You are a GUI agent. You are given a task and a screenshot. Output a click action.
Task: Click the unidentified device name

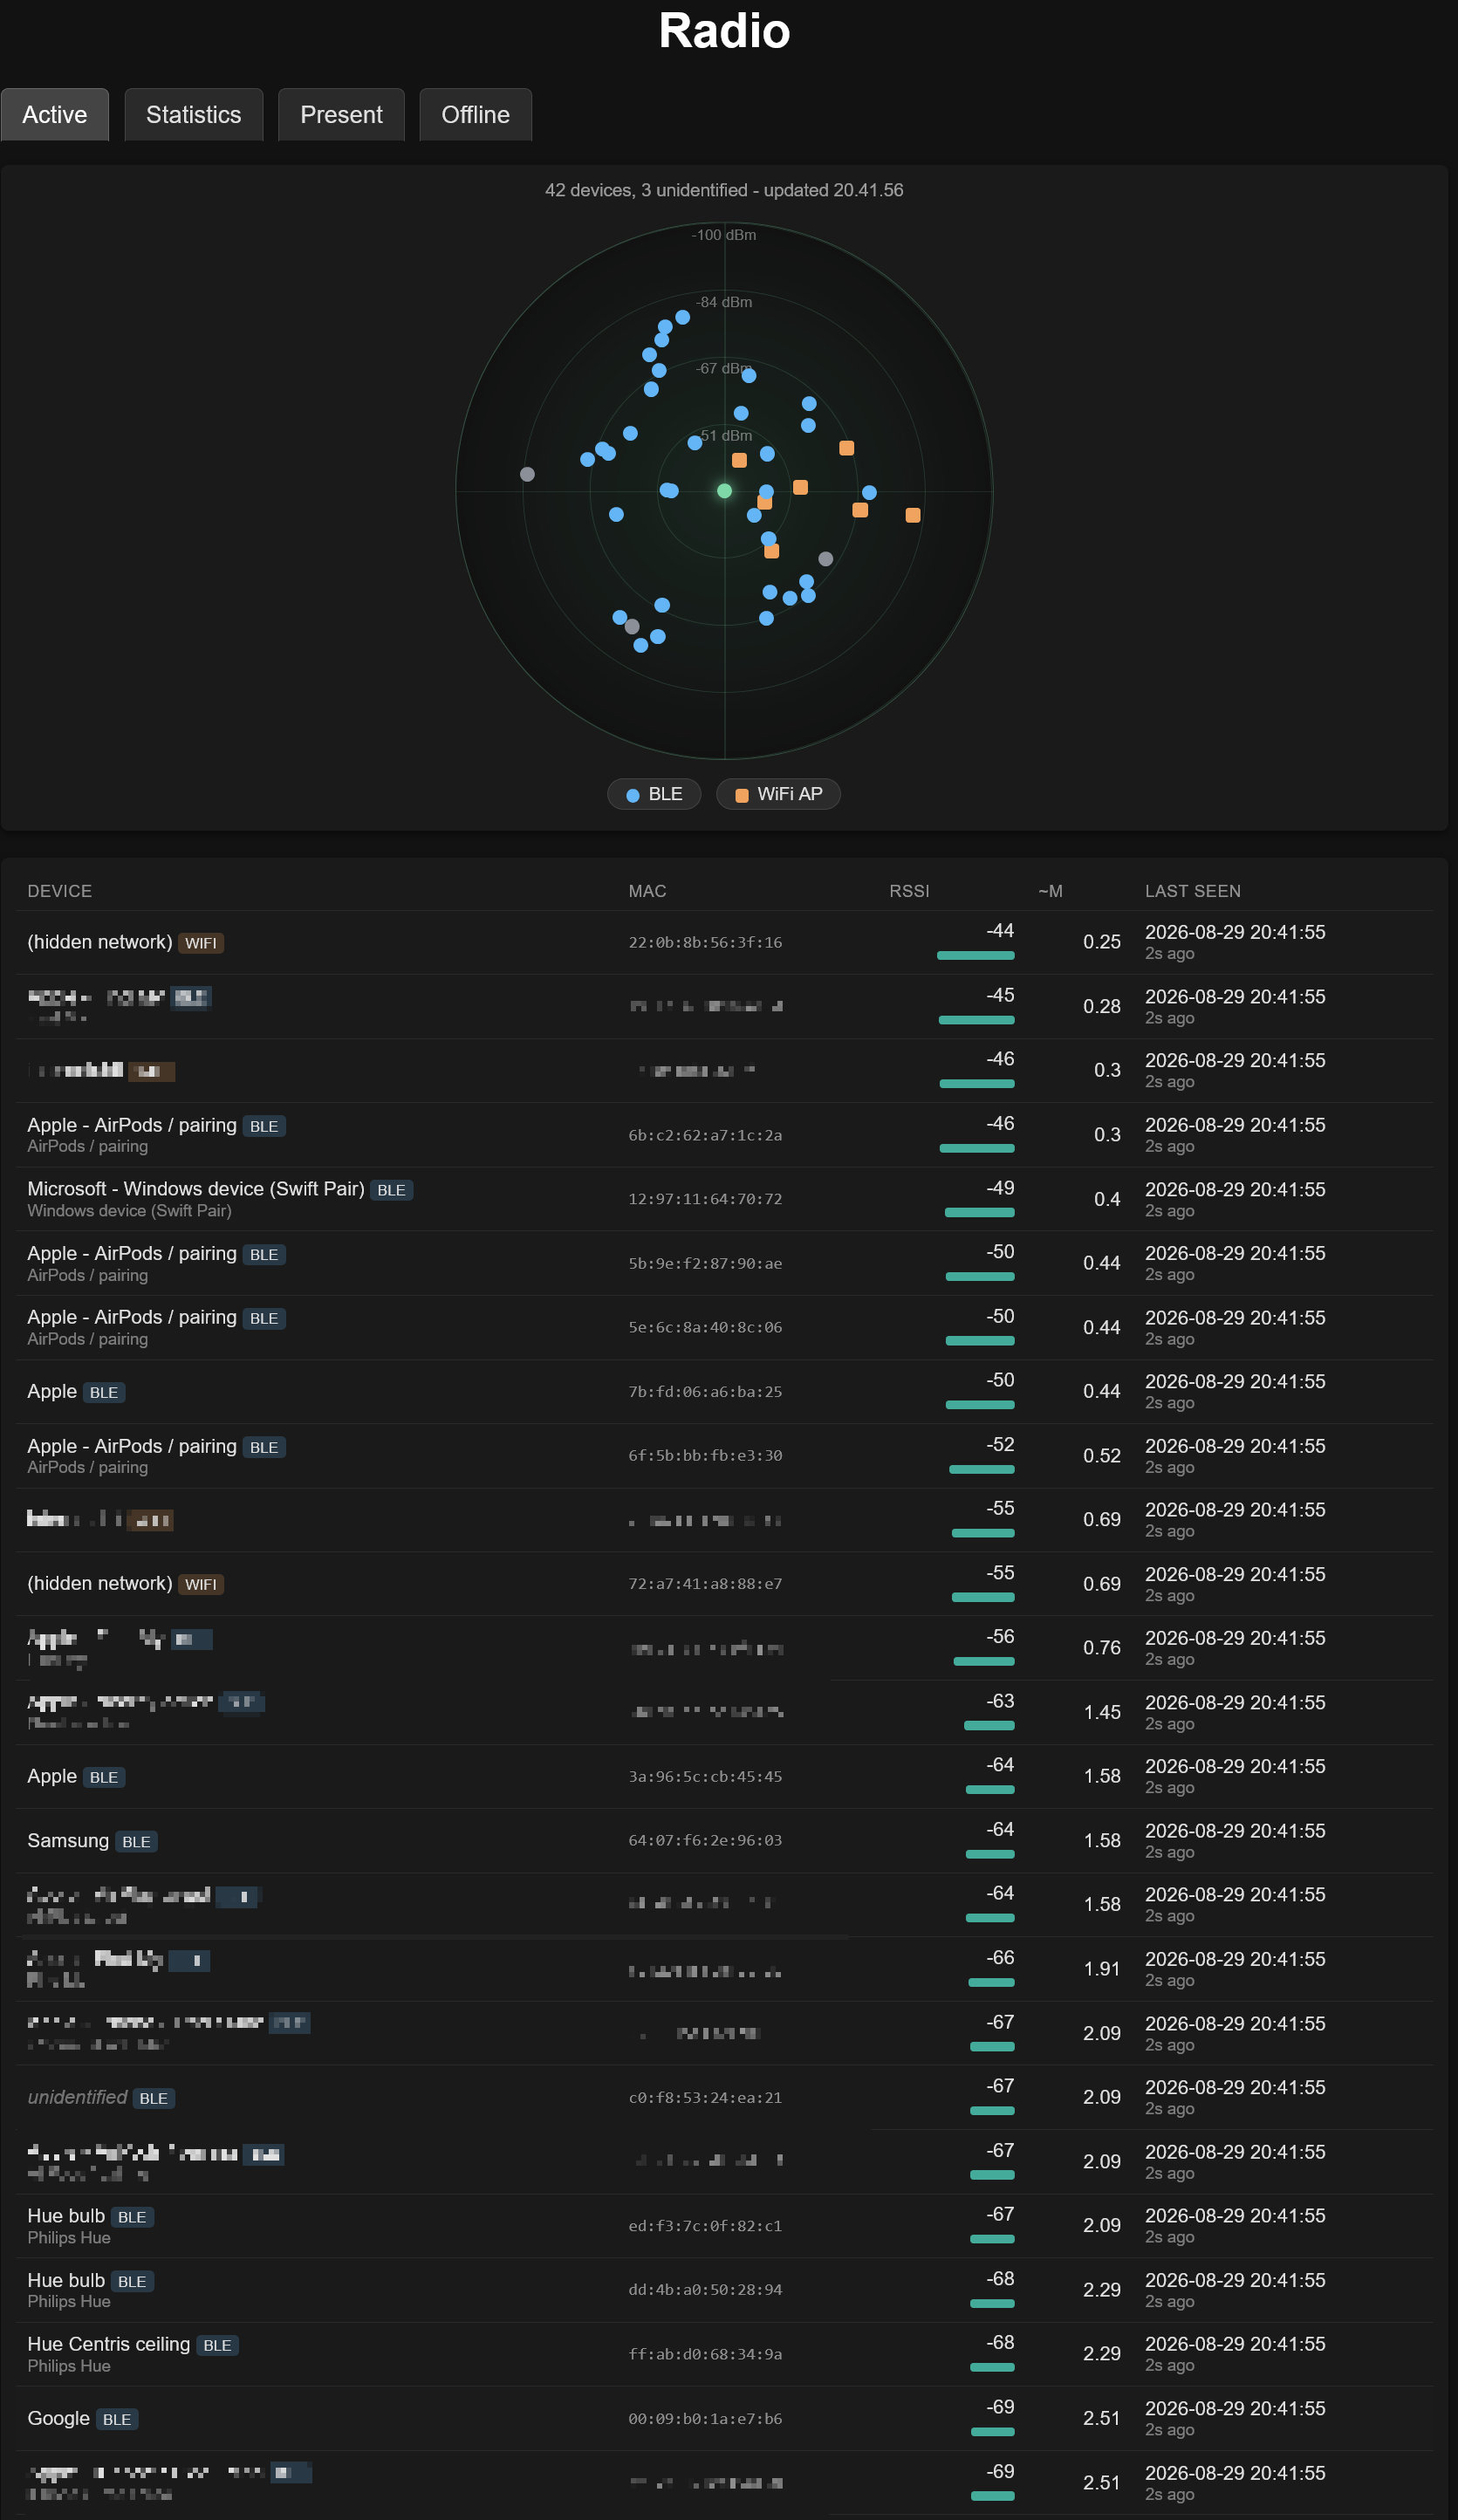click(77, 2097)
